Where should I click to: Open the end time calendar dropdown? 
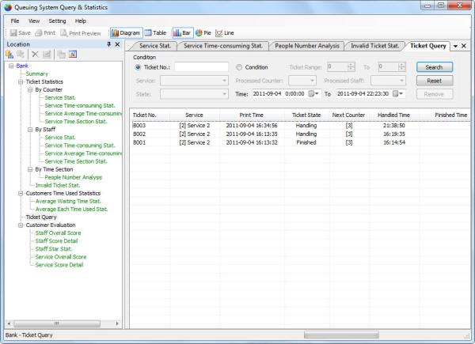click(398, 94)
